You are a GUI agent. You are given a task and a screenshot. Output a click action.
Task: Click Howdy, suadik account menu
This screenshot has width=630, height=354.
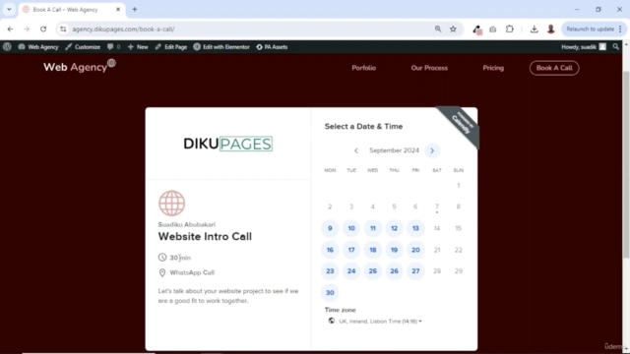[x=584, y=47]
